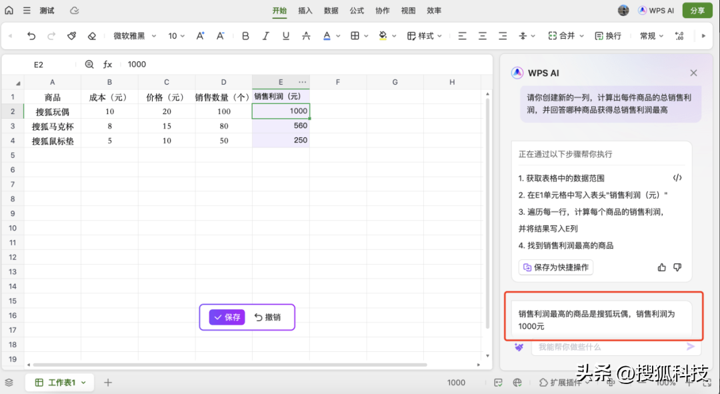Adjust decimal places icon
Screen dimensions: 720x394
click(679, 36)
